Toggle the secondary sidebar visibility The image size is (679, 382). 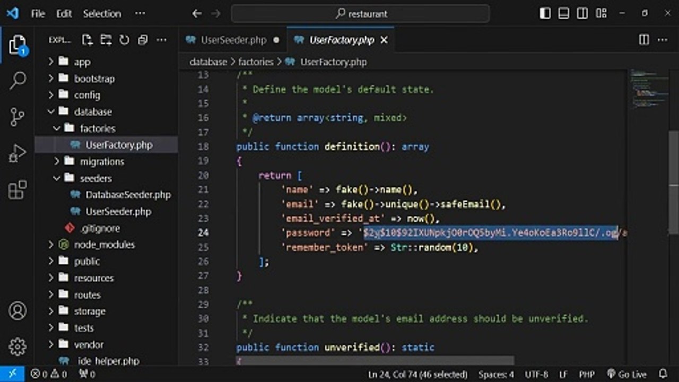point(582,14)
